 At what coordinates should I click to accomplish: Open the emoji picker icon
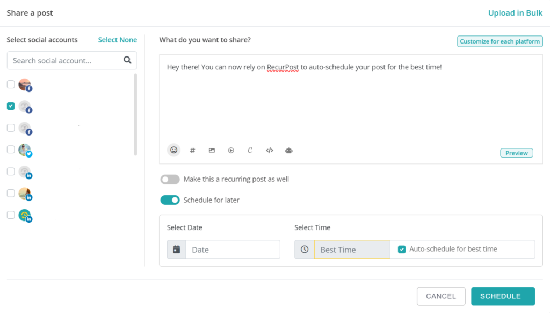173,151
